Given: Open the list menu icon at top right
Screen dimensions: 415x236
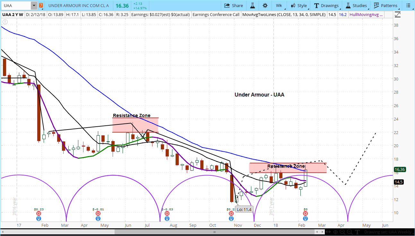Looking at the screenshot, I should (408, 5).
